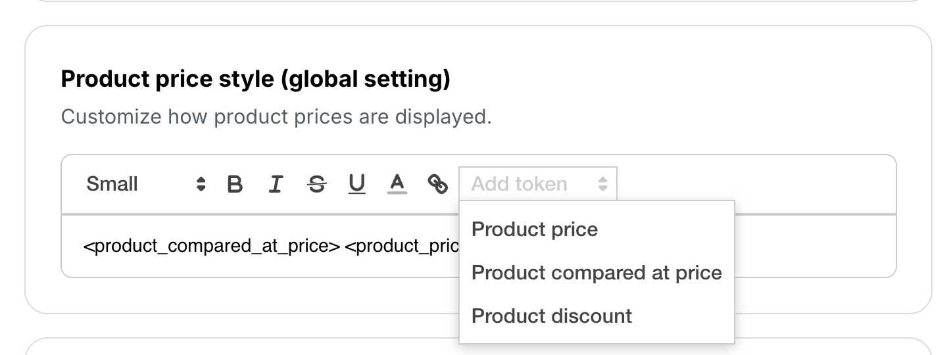The width and height of the screenshot is (951, 355).
Task: Click the Small label in the toolbar
Action: pos(112,185)
